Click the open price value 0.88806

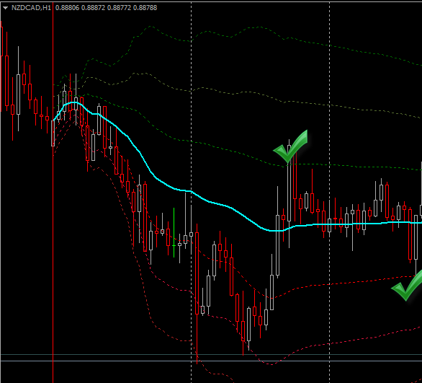pos(67,8)
